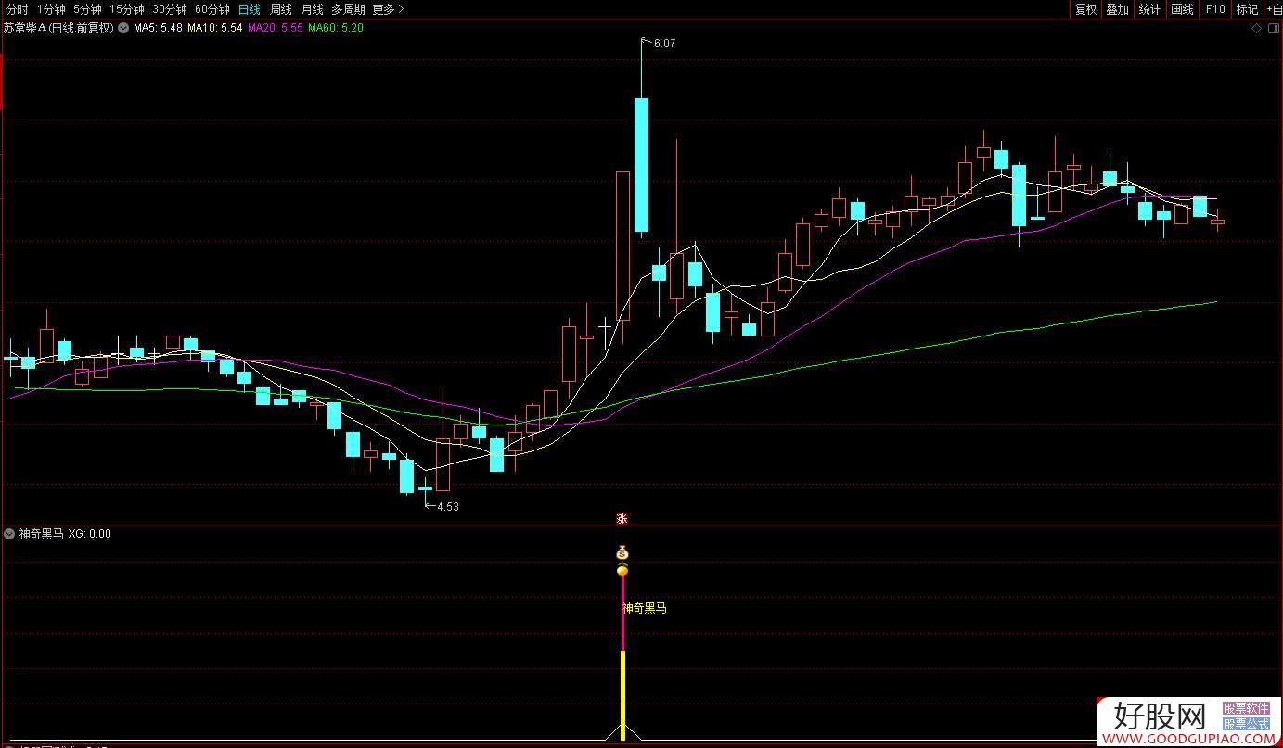The height and width of the screenshot is (748, 1283).
Task: Click the money bag signal icon
Action: click(x=622, y=552)
